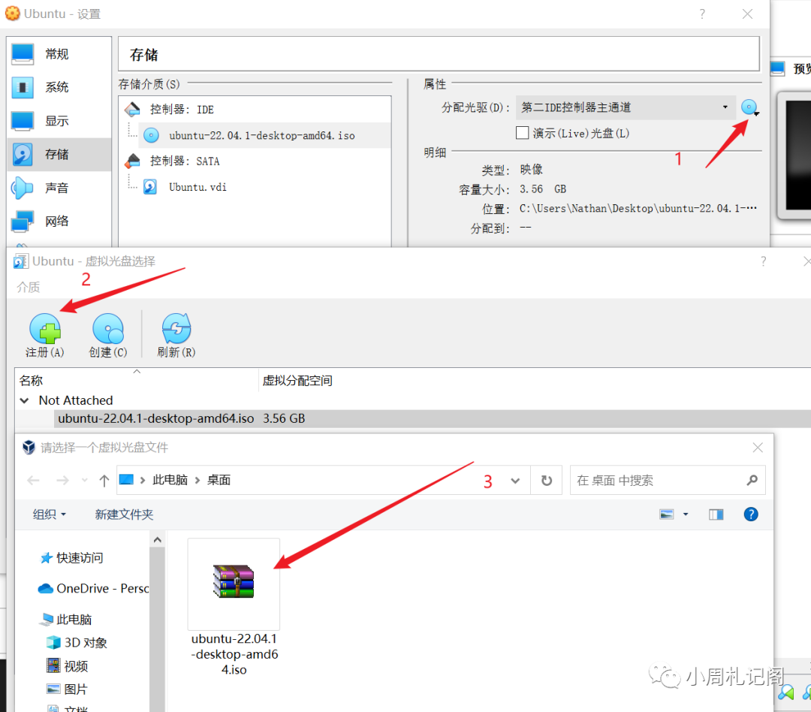Screen dimensions: 811x712
Task: Select 3D 对象 in navigation pane
Action: [x=77, y=643]
